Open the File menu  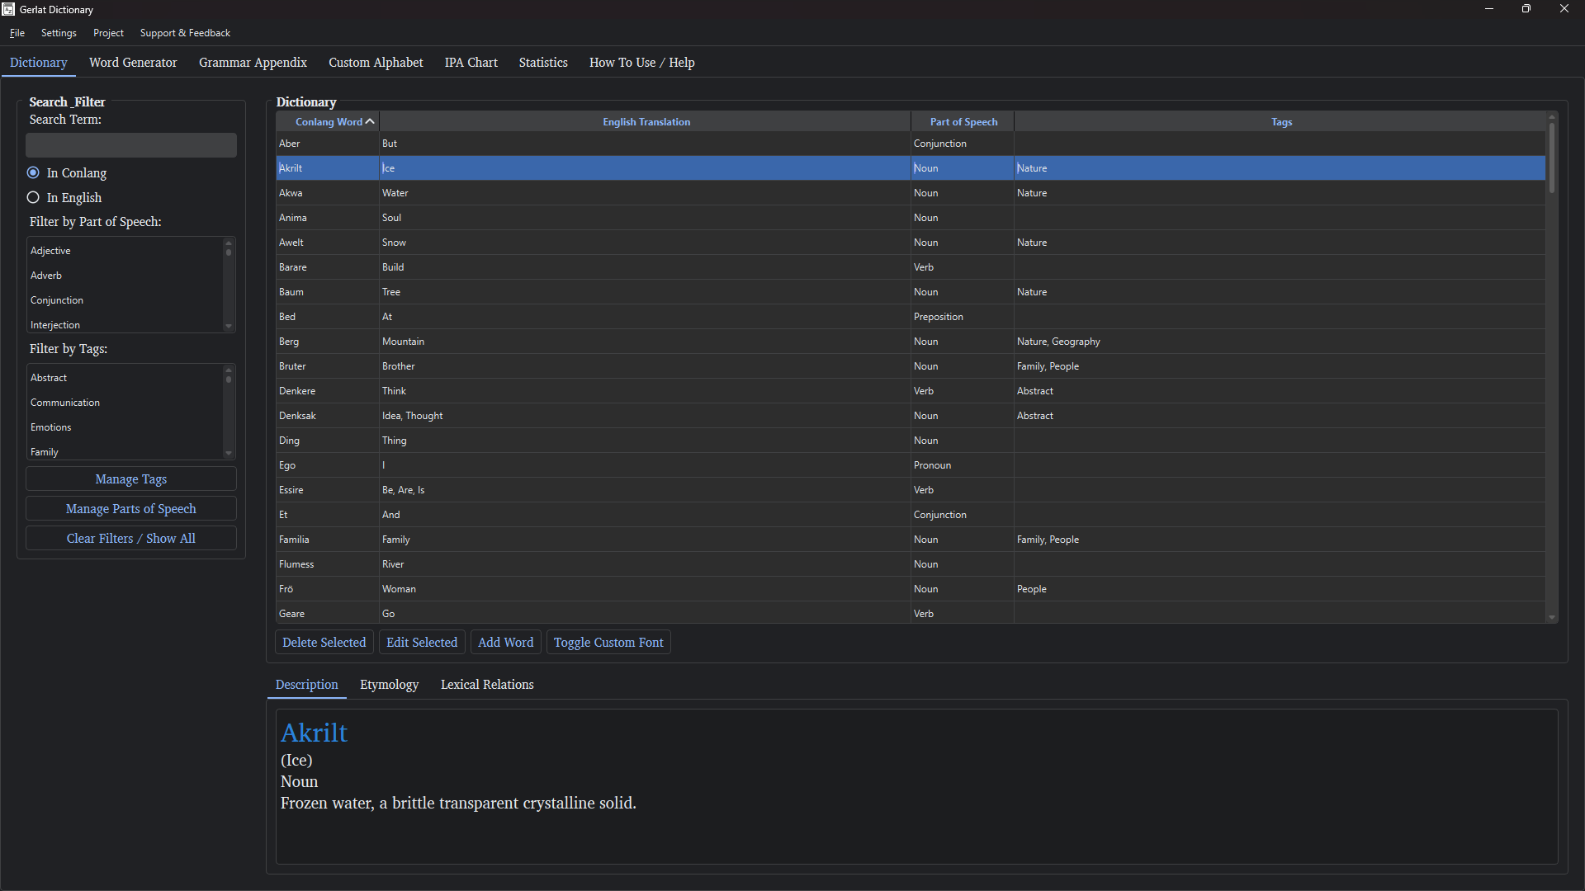(17, 33)
